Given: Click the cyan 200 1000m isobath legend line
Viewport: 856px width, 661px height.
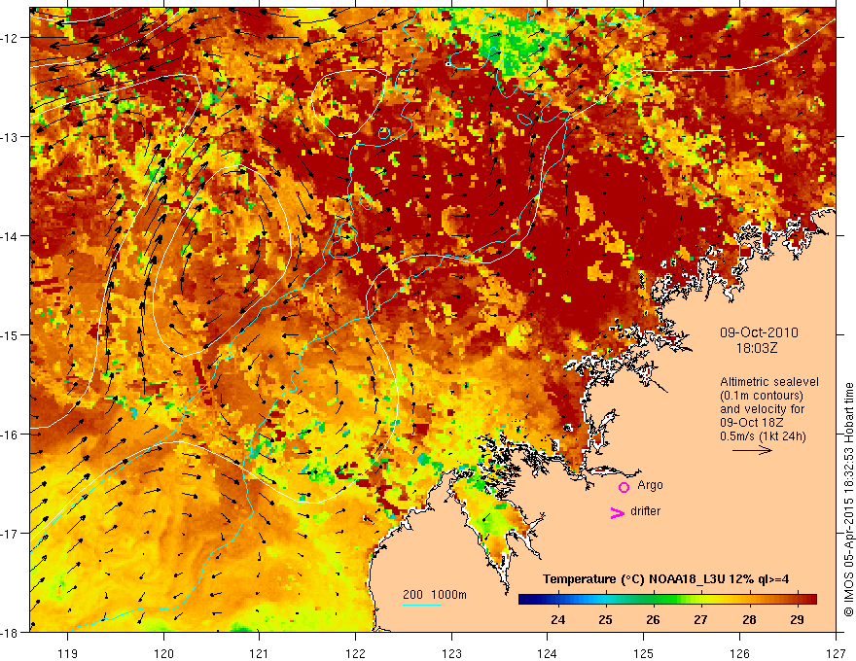Looking at the screenshot, I should click(x=422, y=605).
